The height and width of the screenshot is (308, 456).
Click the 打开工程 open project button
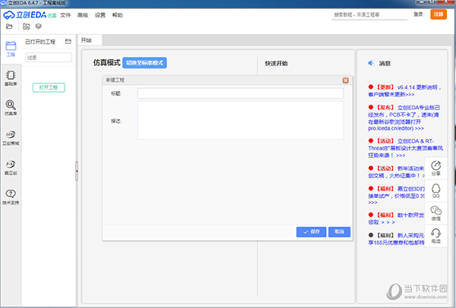click(x=49, y=87)
